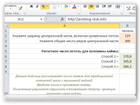Click the borders icon

click(55, 6)
